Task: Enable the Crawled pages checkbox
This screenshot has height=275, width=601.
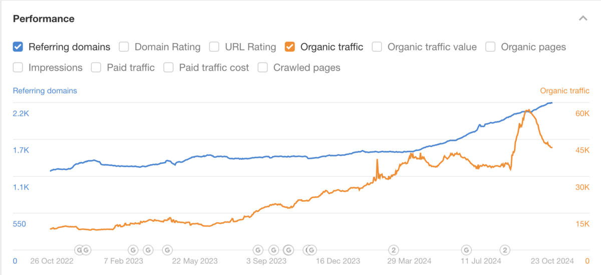Action: 263,67
